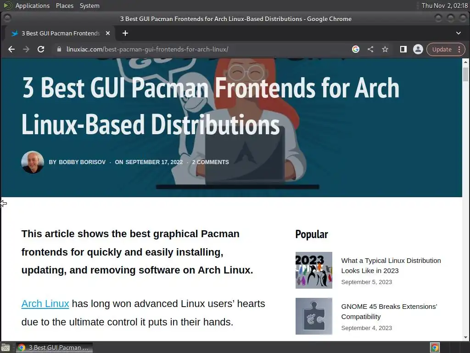This screenshot has height=353, width=470.
Task: Reload the current page
Action: (x=41, y=49)
